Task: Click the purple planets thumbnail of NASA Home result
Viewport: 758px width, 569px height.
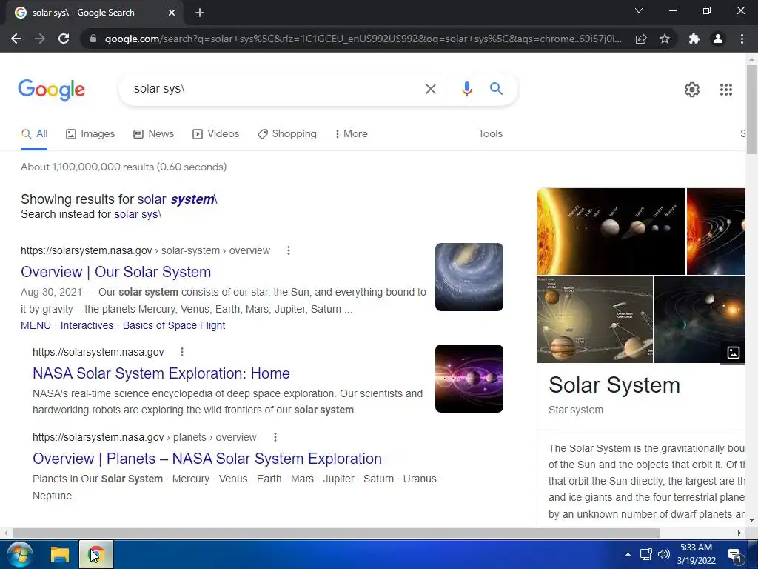Action: tap(469, 379)
